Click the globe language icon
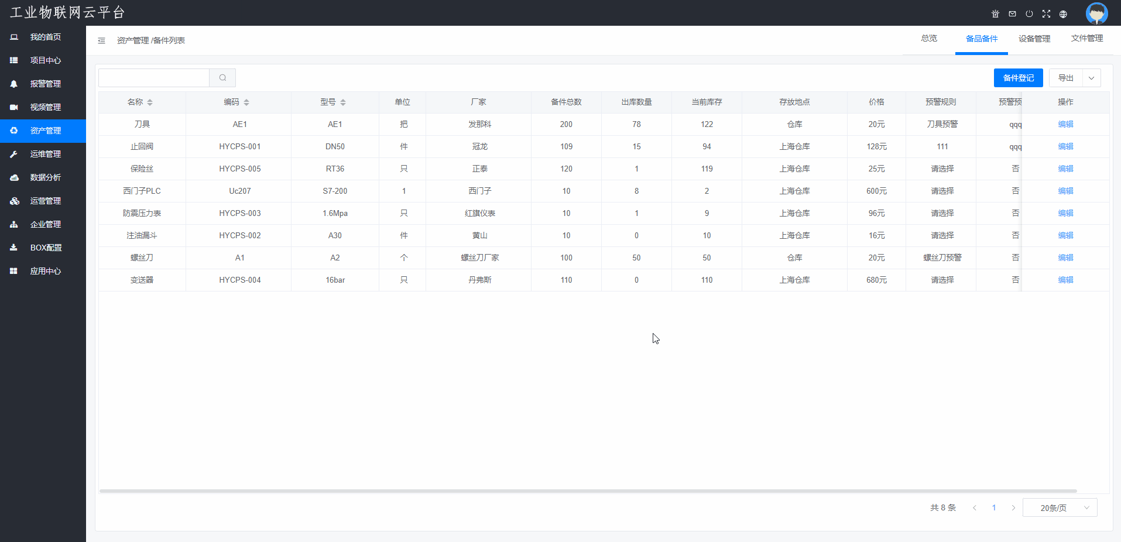 pyautogui.click(x=1063, y=14)
